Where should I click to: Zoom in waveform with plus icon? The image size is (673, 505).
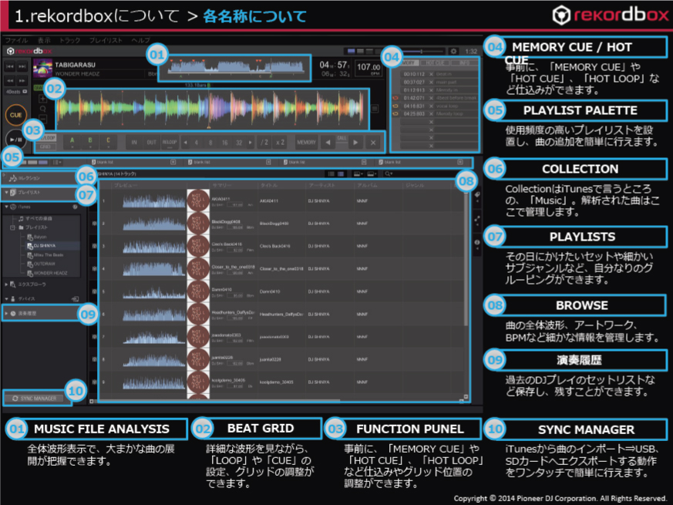point(43,99)
